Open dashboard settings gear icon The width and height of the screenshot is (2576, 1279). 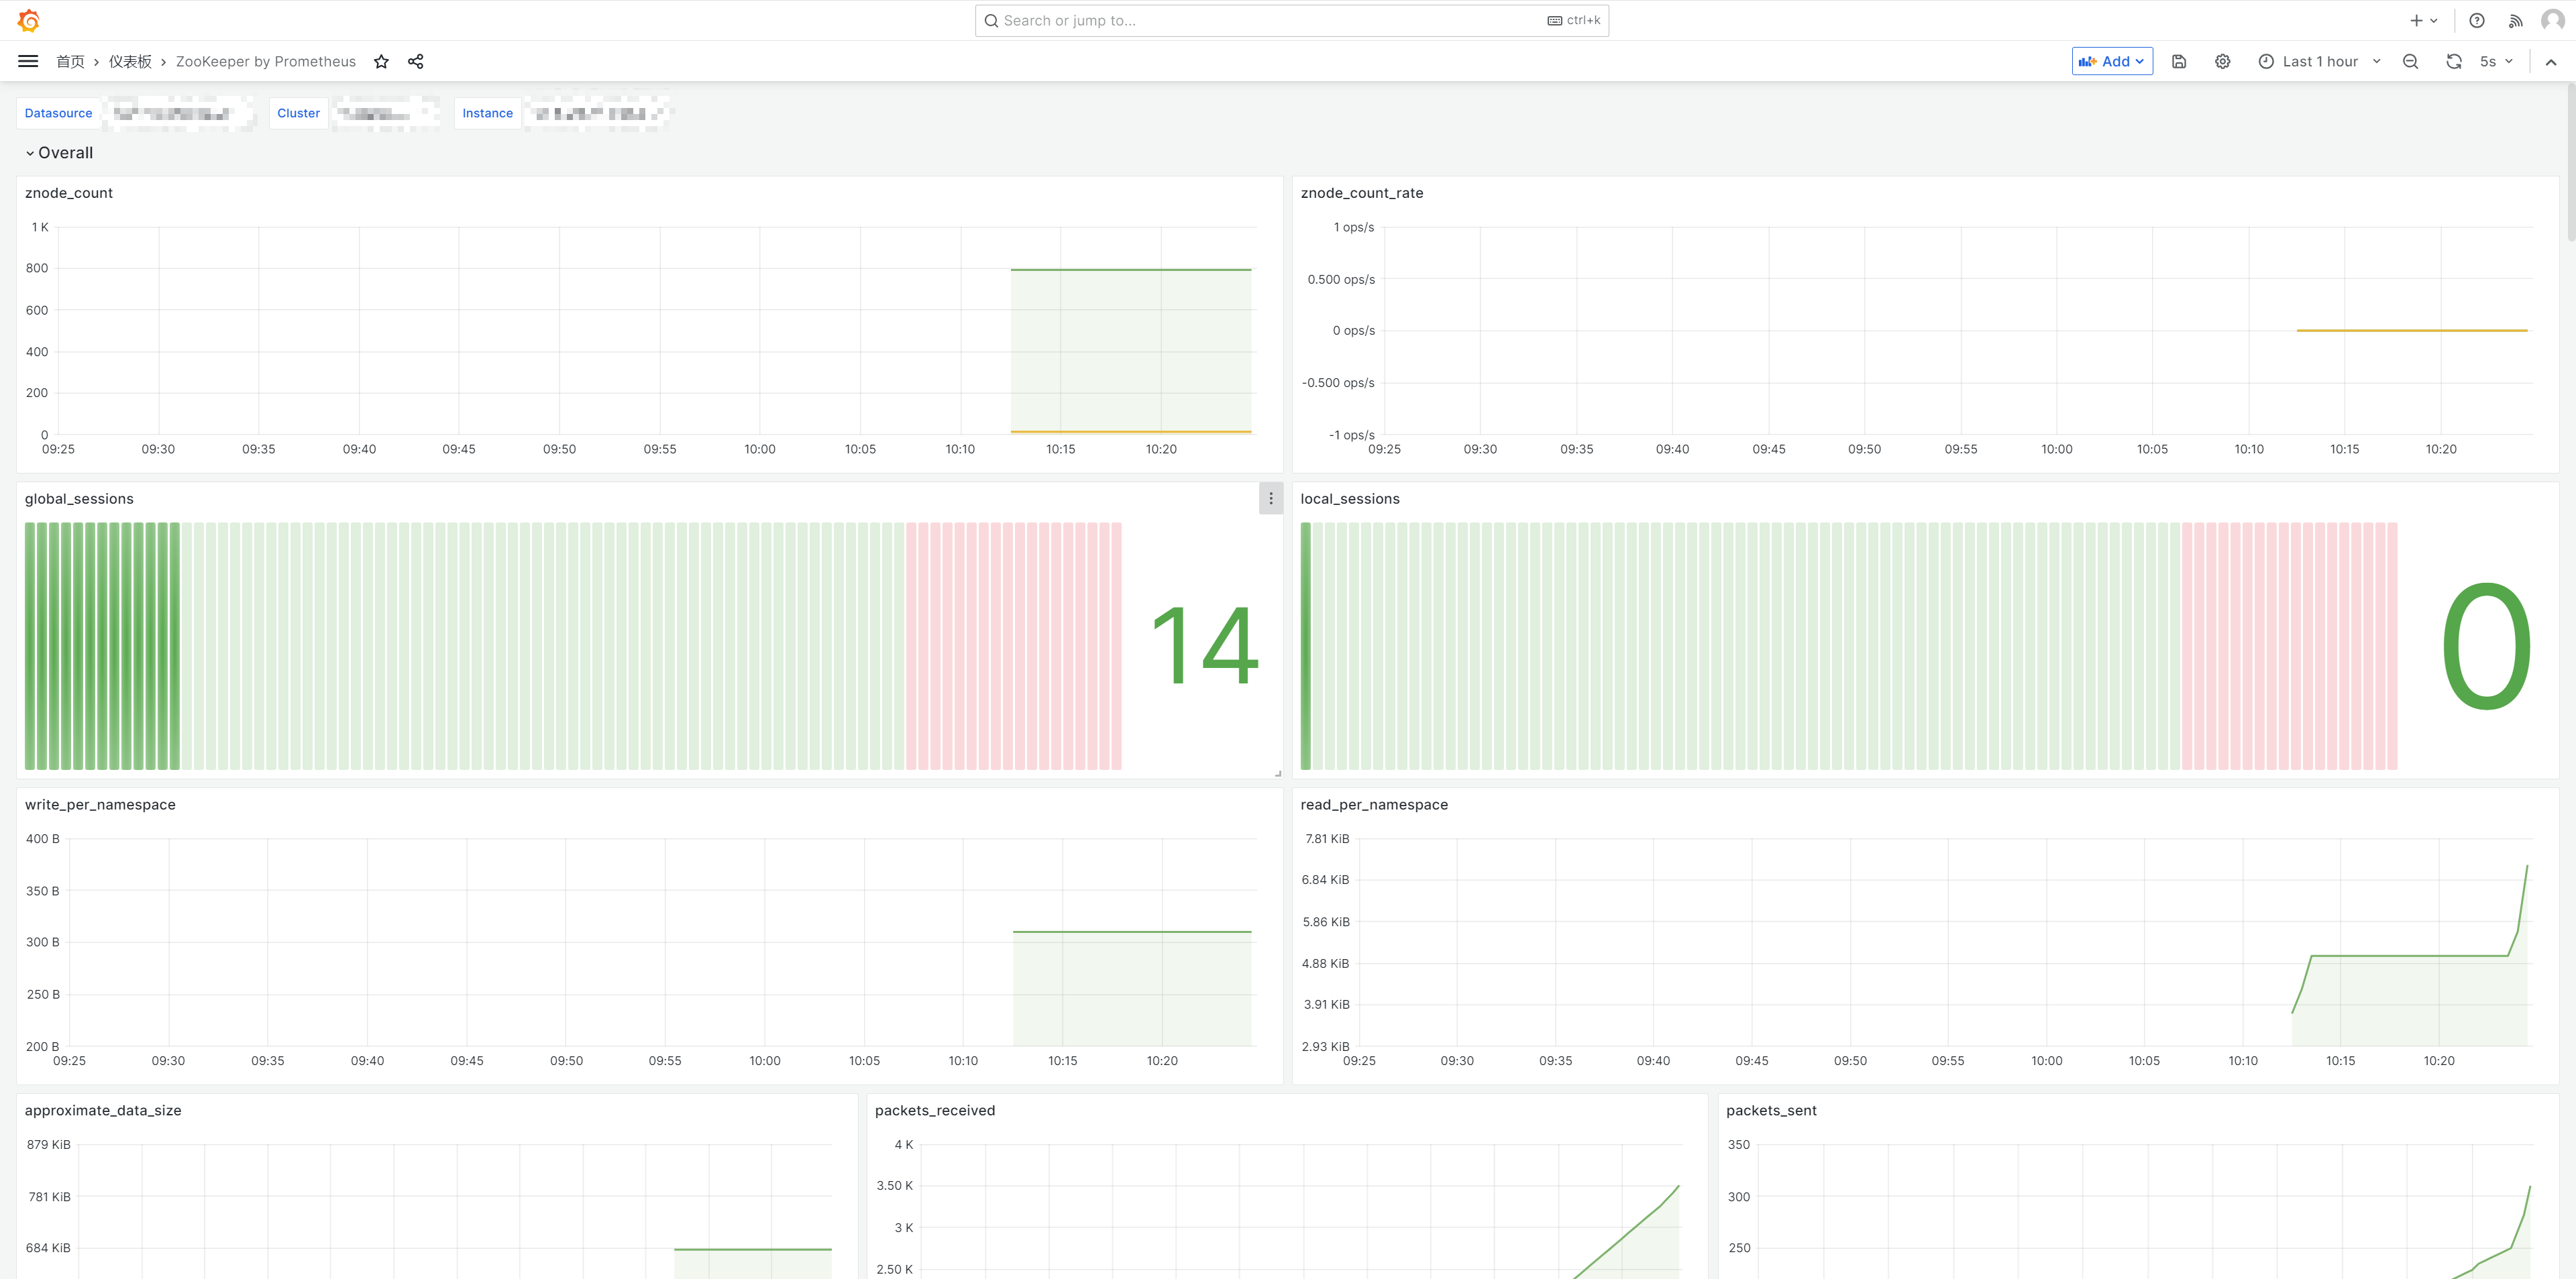point(2222,61)
